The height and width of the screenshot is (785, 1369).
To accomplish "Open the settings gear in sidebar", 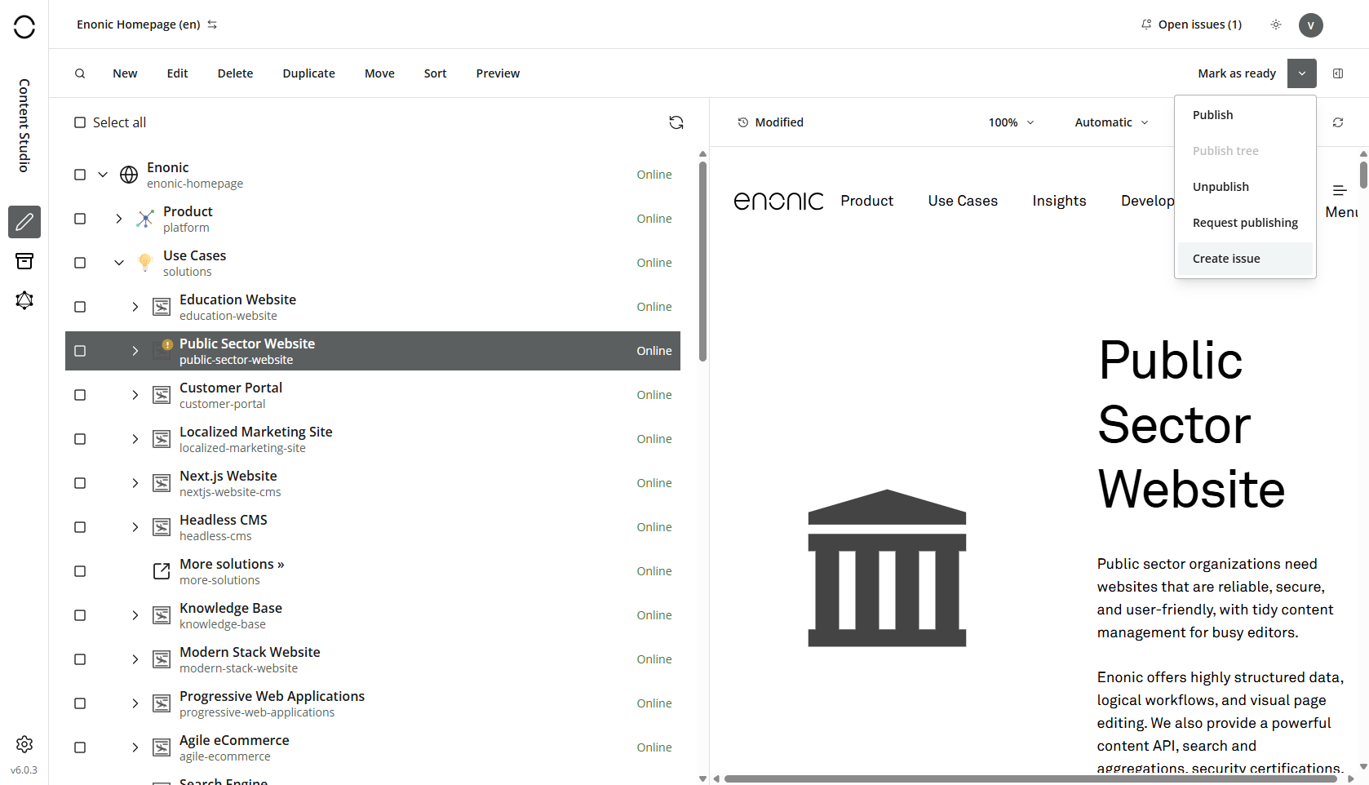I will pos(24,744).
